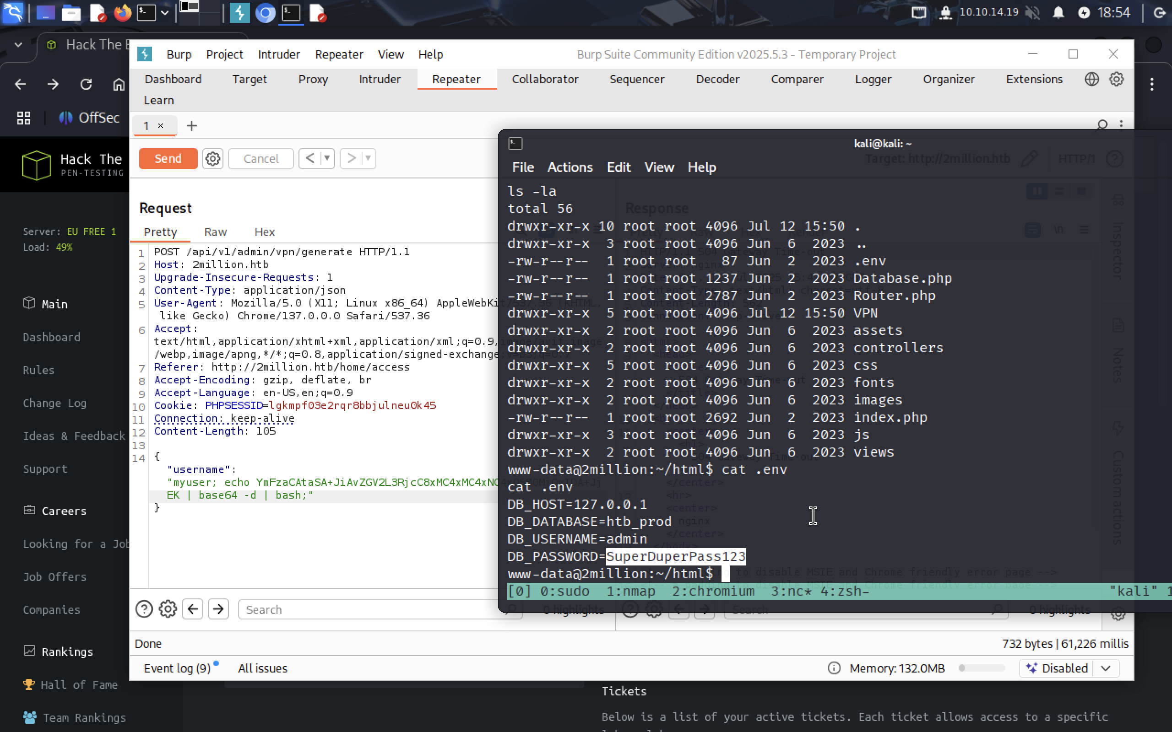
Task: Open request send options gear
Action: pos(212,158)
